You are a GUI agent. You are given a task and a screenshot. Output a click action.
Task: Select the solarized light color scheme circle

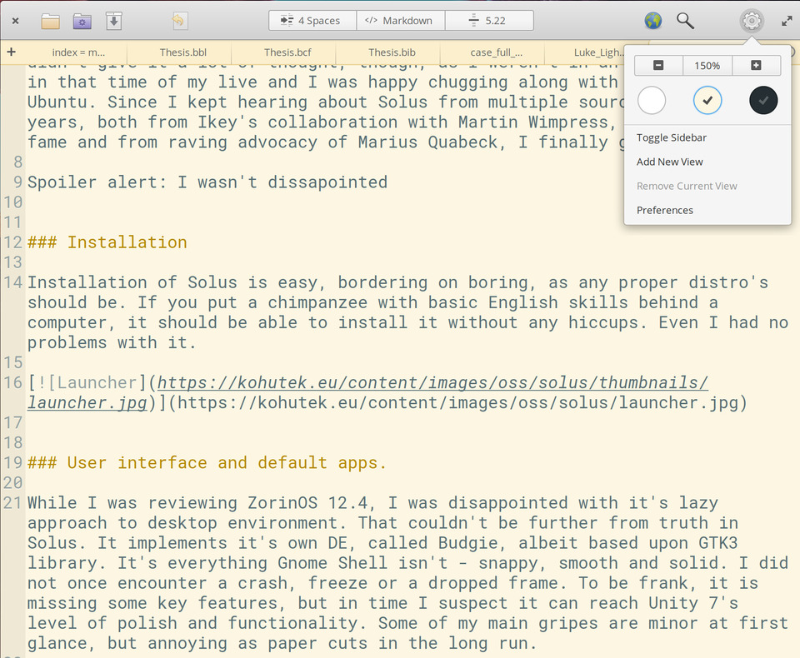[x=707, y=100]
